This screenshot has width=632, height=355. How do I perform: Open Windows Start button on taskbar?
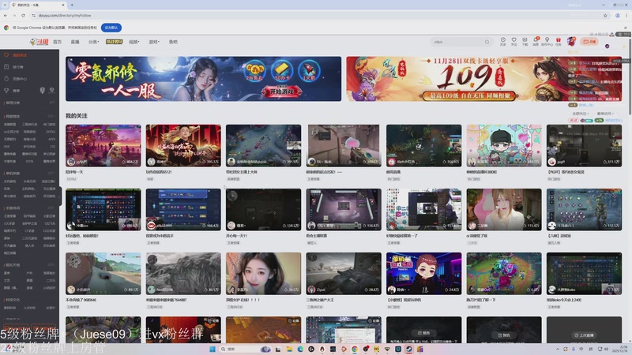(x=212, y=349)
